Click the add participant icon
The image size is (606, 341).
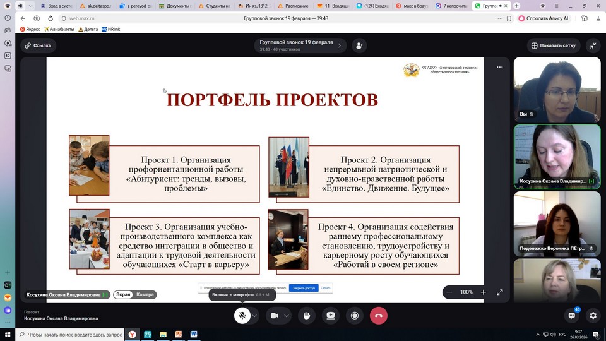tap(359, 45)
